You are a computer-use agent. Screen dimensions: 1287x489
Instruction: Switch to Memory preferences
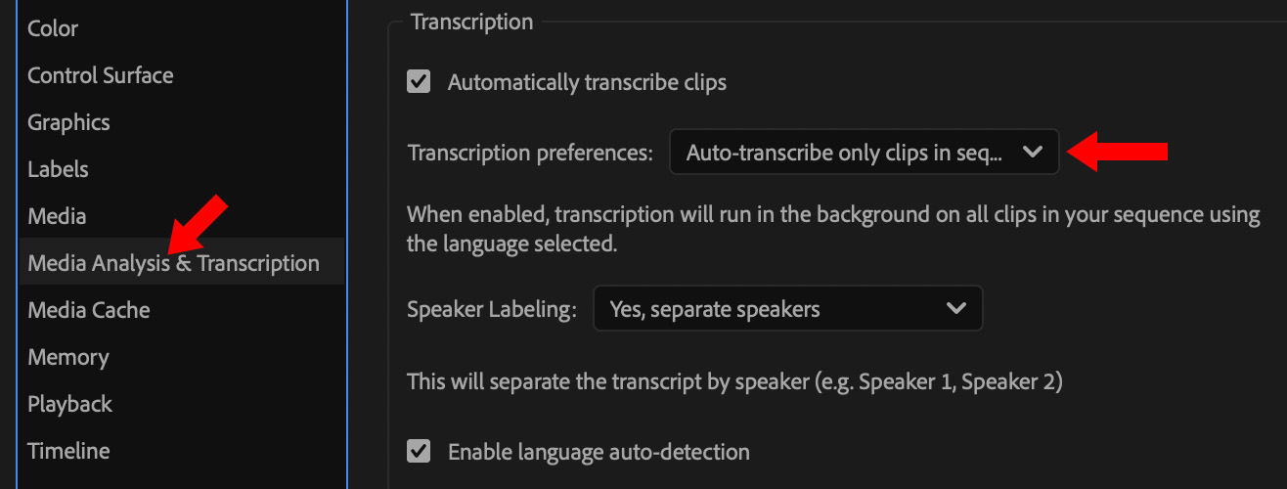pyautogui.click(x=67, y=357)
